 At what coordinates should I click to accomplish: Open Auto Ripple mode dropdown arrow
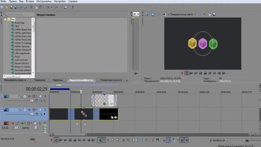(178, 140)
